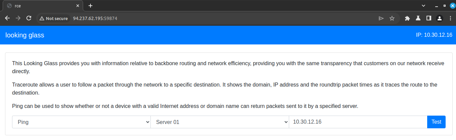Open a new tab
Image resolution: width=456 pixels, height=140 pixels.
point(90,6)
